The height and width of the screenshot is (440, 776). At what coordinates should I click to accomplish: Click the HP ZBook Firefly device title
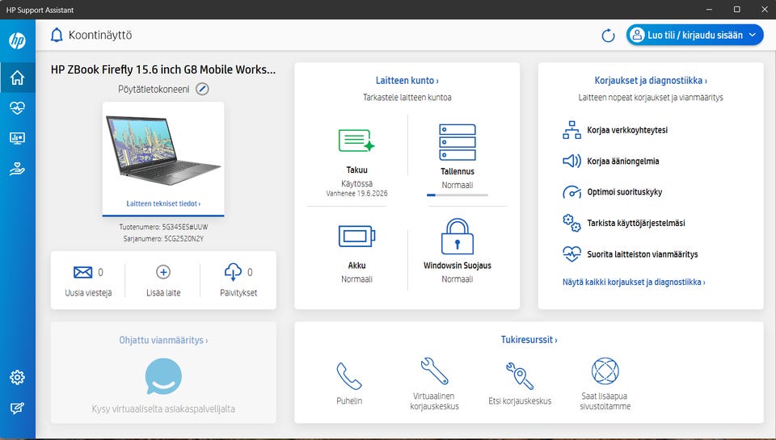point(163,69)
